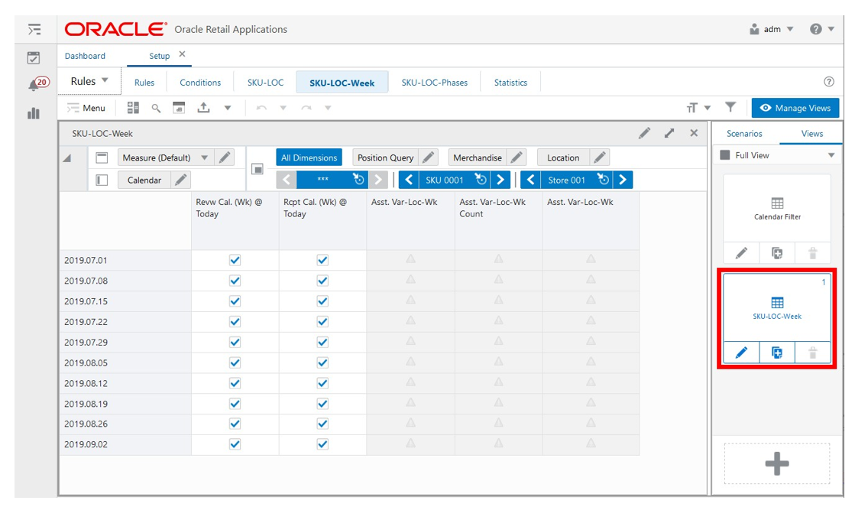Open the bar chart reports icon in the sidebar
This screenshot has width=855, height=507.
pyautogui.click(x=34, y=113)
